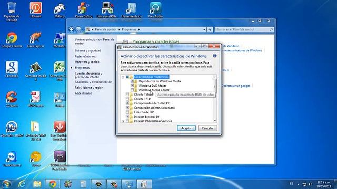Select the Free YouTube Download desktop shortcut

coord(60,131)
